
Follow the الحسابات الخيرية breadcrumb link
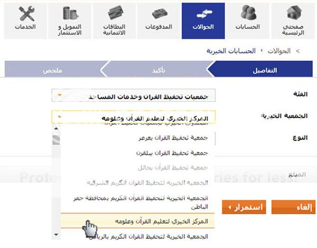click(232, 51)
